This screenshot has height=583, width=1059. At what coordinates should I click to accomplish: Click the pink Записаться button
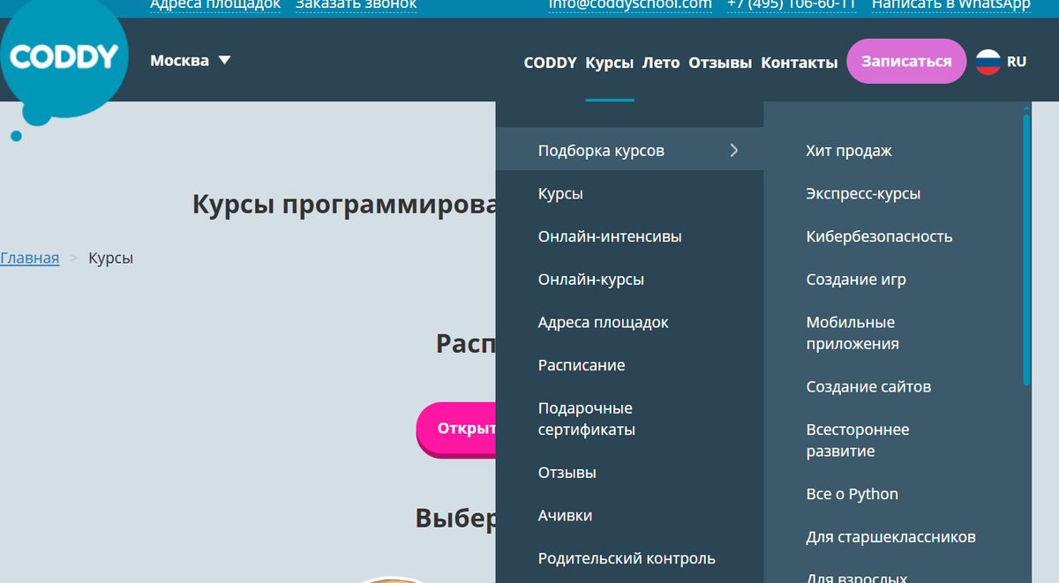click(x=906, y=62)
